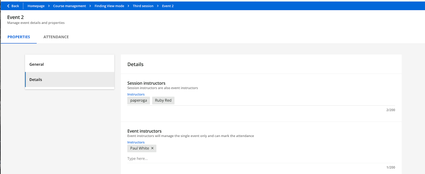This screenshot has width=425, height=174.
Task: Click the chevron after Third session breadcrumb
Action: (x=158, y=6)
